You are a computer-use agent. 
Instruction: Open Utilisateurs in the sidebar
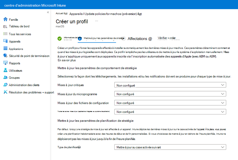tap(15, 71)
